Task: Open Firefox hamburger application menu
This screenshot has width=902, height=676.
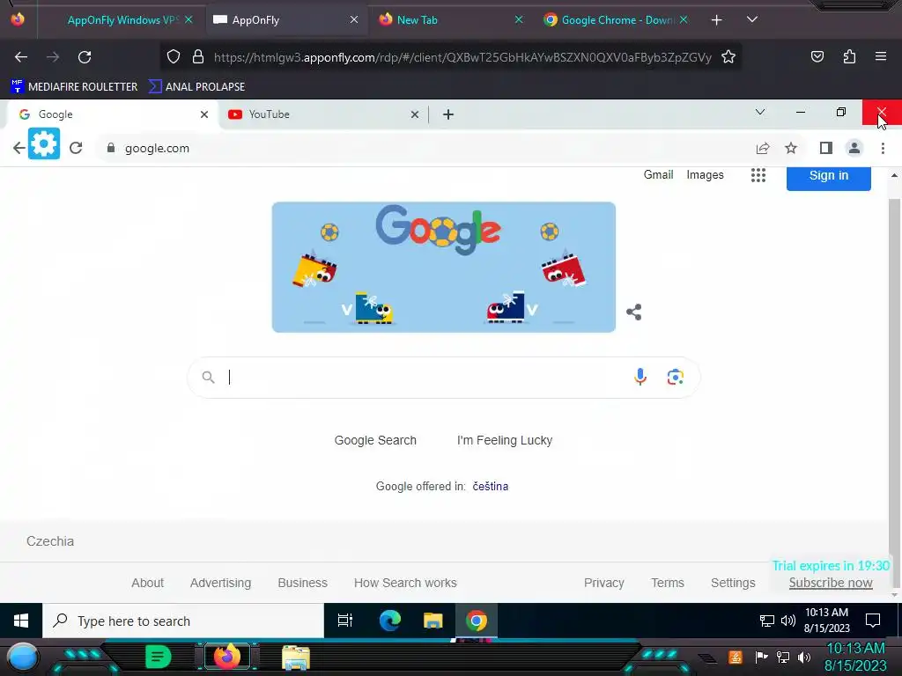Action: point(881,56)
